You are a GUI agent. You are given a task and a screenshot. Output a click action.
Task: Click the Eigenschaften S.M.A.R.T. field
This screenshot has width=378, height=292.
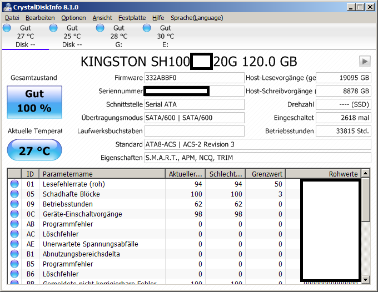[258, 158]
